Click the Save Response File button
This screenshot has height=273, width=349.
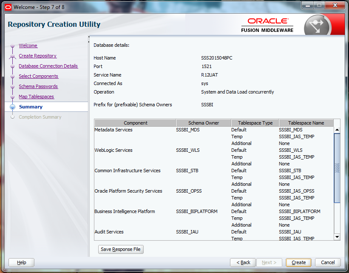tap(121, 249)
